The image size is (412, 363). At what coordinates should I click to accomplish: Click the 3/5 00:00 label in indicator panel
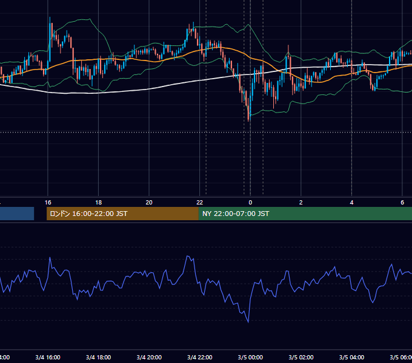(250, 357)
